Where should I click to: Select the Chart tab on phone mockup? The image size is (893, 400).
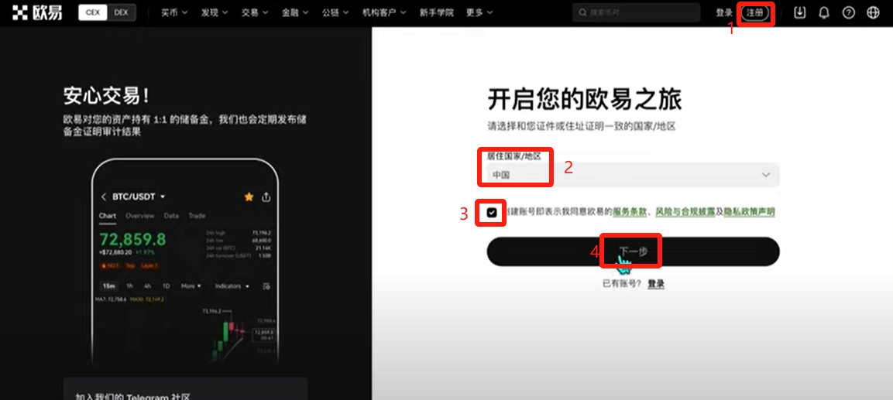[x=108, y=216]
